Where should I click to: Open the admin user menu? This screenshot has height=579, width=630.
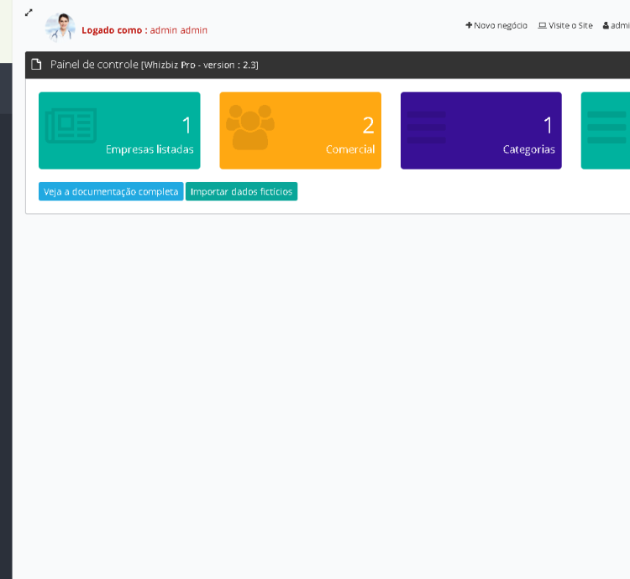click(x=617, y=25)
